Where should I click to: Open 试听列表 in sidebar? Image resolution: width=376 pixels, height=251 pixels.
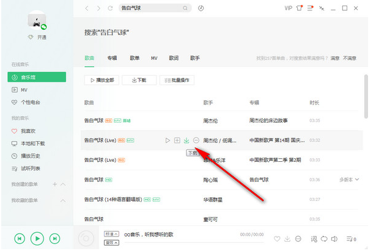[26, 169]
